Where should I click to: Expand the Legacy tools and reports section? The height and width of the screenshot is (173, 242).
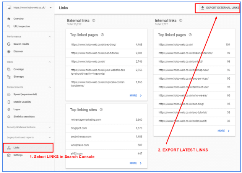(50, 137)
